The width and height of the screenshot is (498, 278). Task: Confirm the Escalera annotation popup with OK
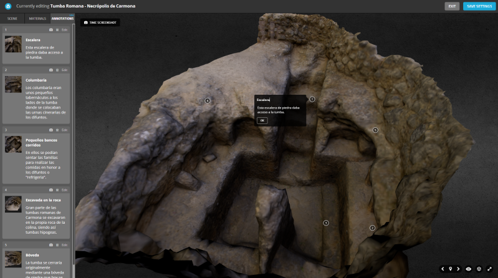(262, 120)
